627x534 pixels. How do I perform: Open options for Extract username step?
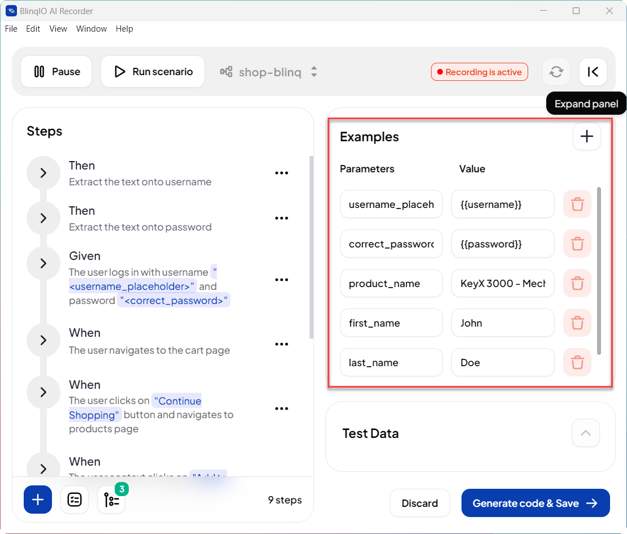click(x=281, y=173)
